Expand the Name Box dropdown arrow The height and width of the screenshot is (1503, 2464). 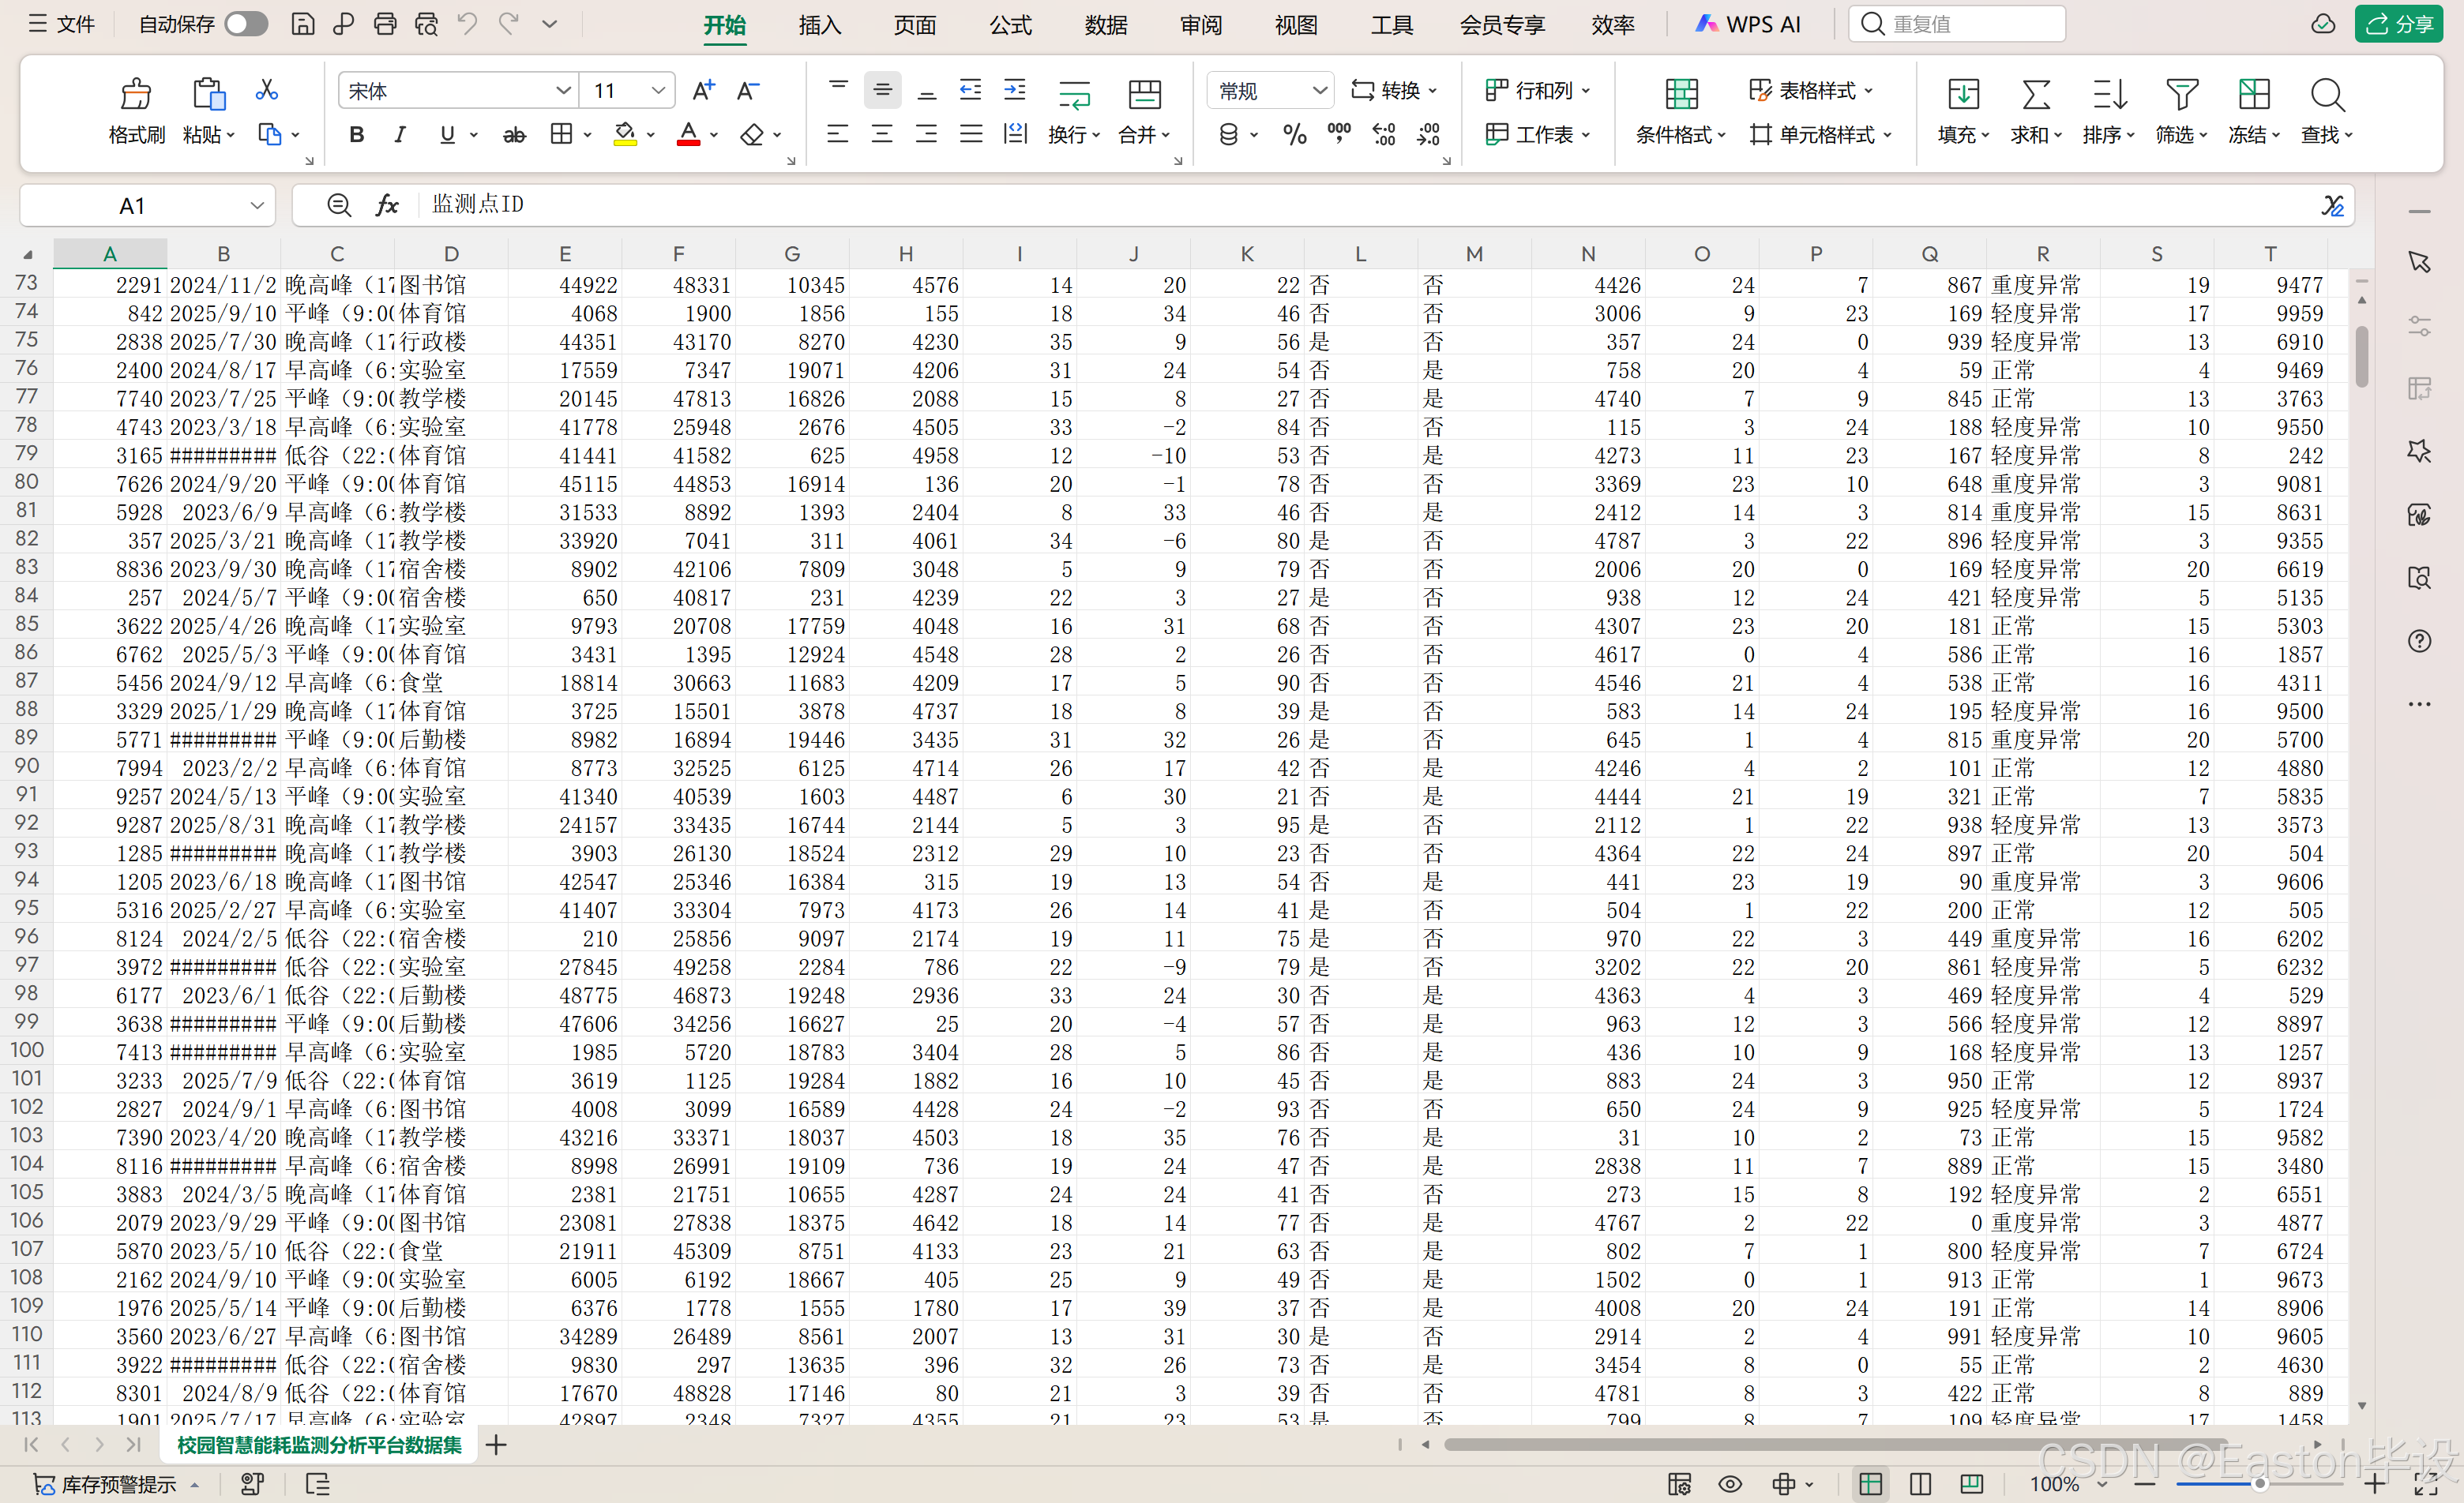click(x=257, y=205)
